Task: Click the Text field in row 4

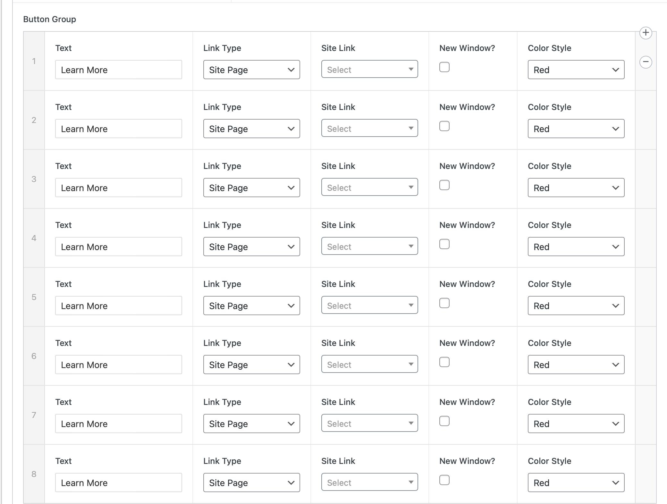Action: (118, 247)
